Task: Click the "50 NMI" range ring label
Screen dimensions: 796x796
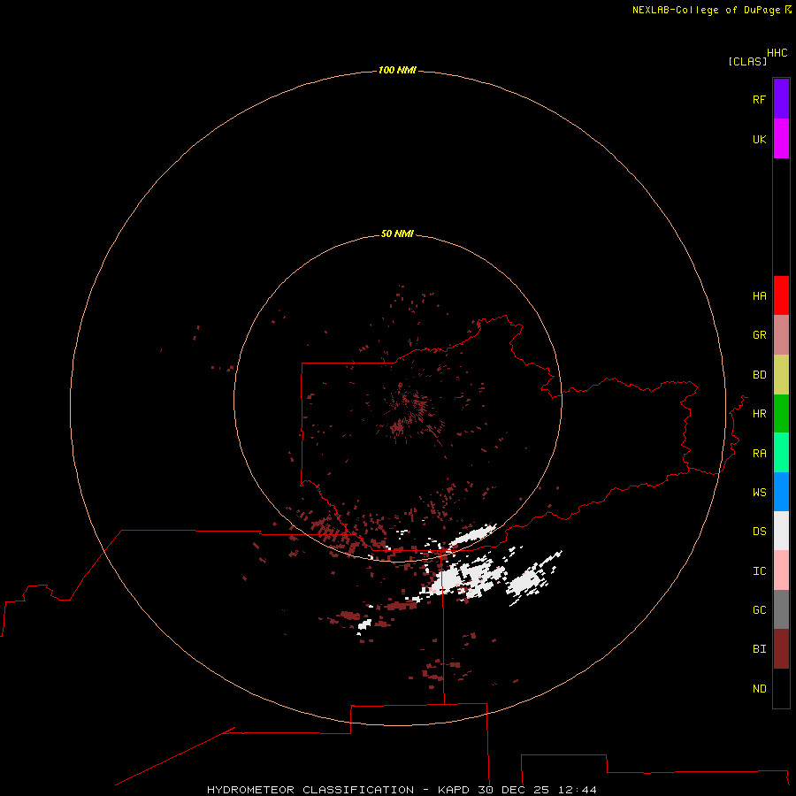Action: (397, 233)
